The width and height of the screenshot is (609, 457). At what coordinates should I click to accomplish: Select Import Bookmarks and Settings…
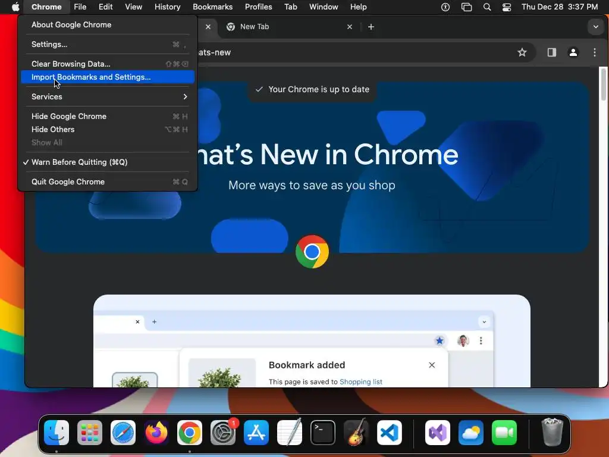[x=108, y=77]
